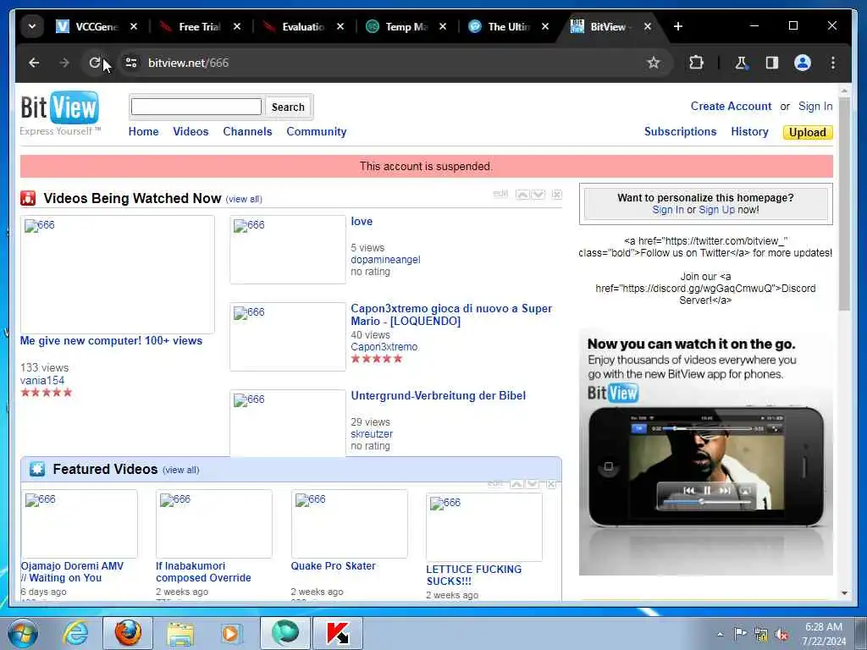867x650 pixels.
Task: Move Videos Being Watched Now module down
Action: pyautogui.click(x=538, y=195)
